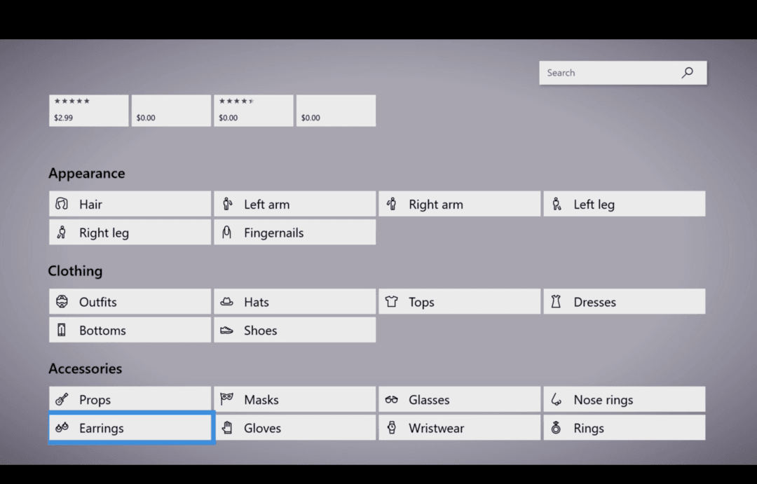The height and width of the screenshot is (484, 757).
Task: Select the four-and-half-star free item
Action: pyautogui.click(x=253, y=110)
